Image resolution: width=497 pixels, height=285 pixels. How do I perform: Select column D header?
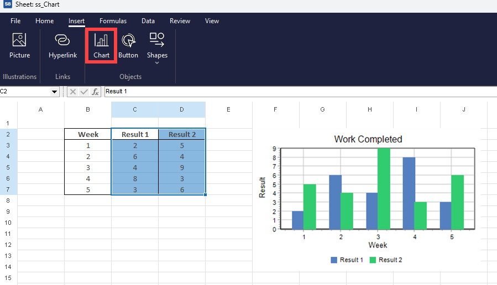[x=182, y=109]
